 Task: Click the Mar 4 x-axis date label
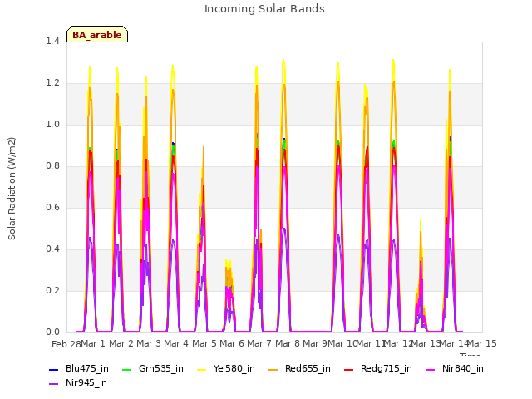[x=176, y=343]
